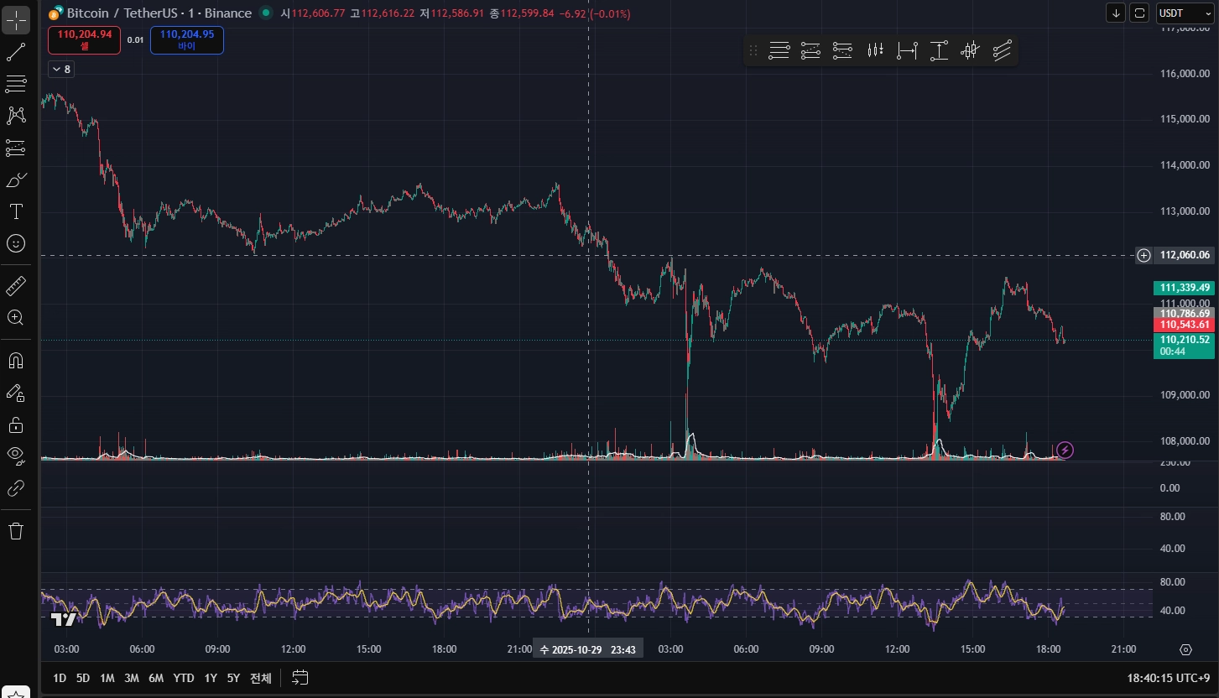1219x698 pixels.
Task: Click the 112,060.06 crosshair price label
Action: pyautogui.click(x=1185, y=255)
